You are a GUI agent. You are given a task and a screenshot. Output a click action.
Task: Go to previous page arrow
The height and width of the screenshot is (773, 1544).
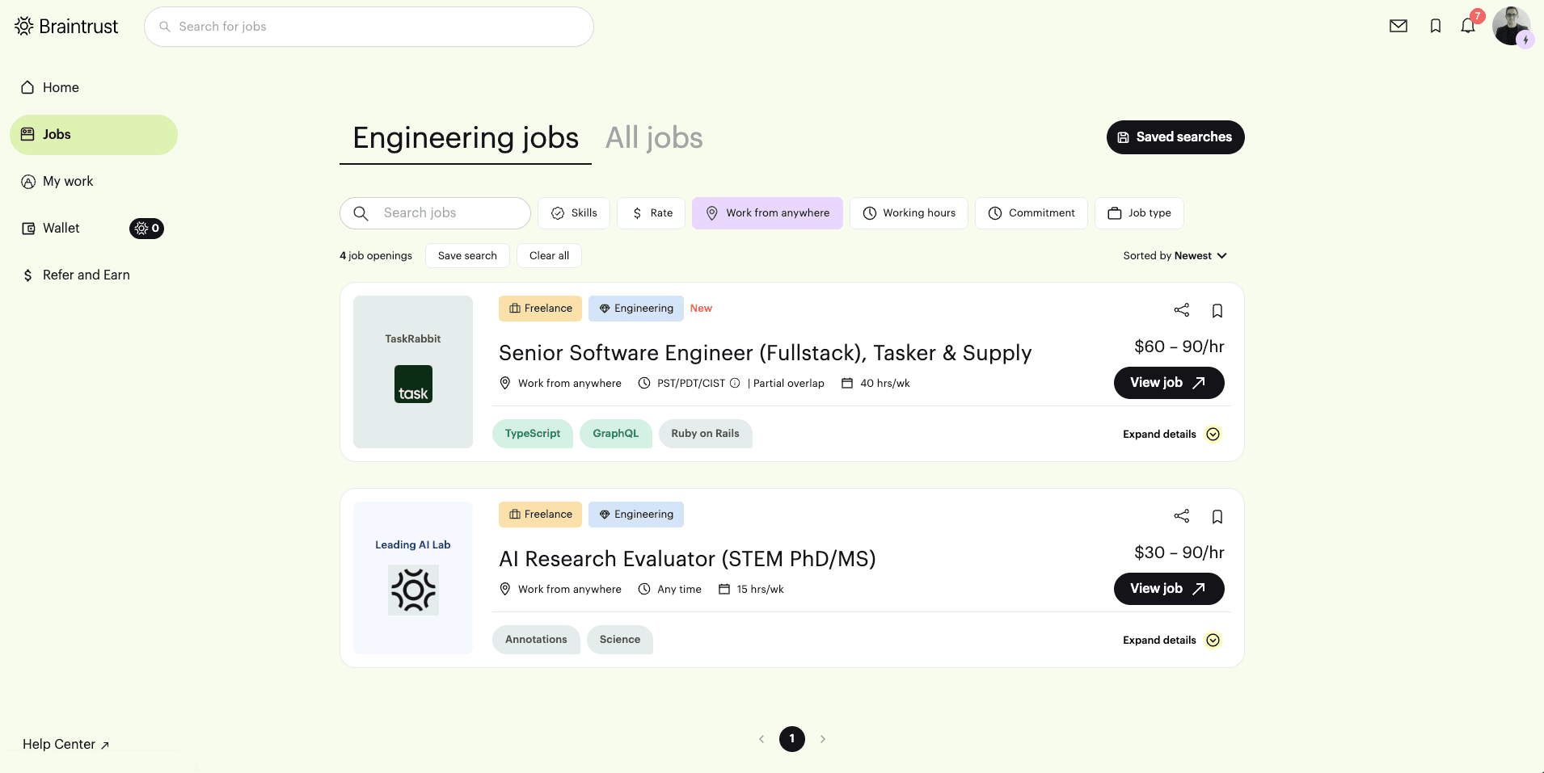(761, 739)
